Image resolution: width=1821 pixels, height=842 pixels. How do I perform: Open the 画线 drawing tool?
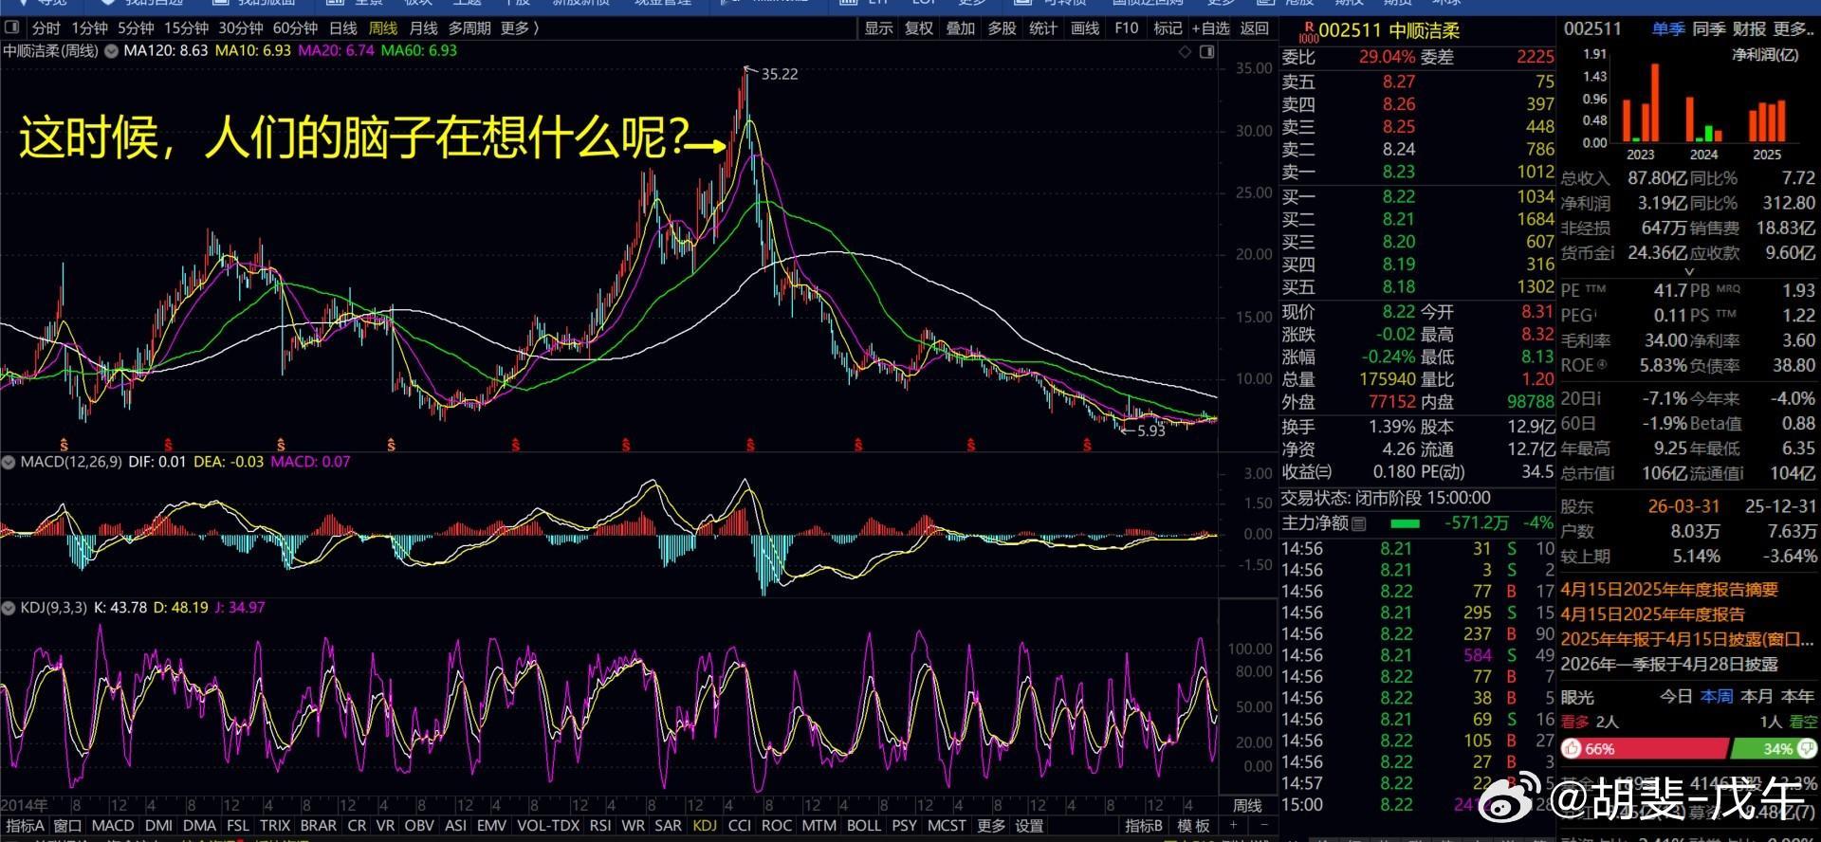(x=1085, y=28)
